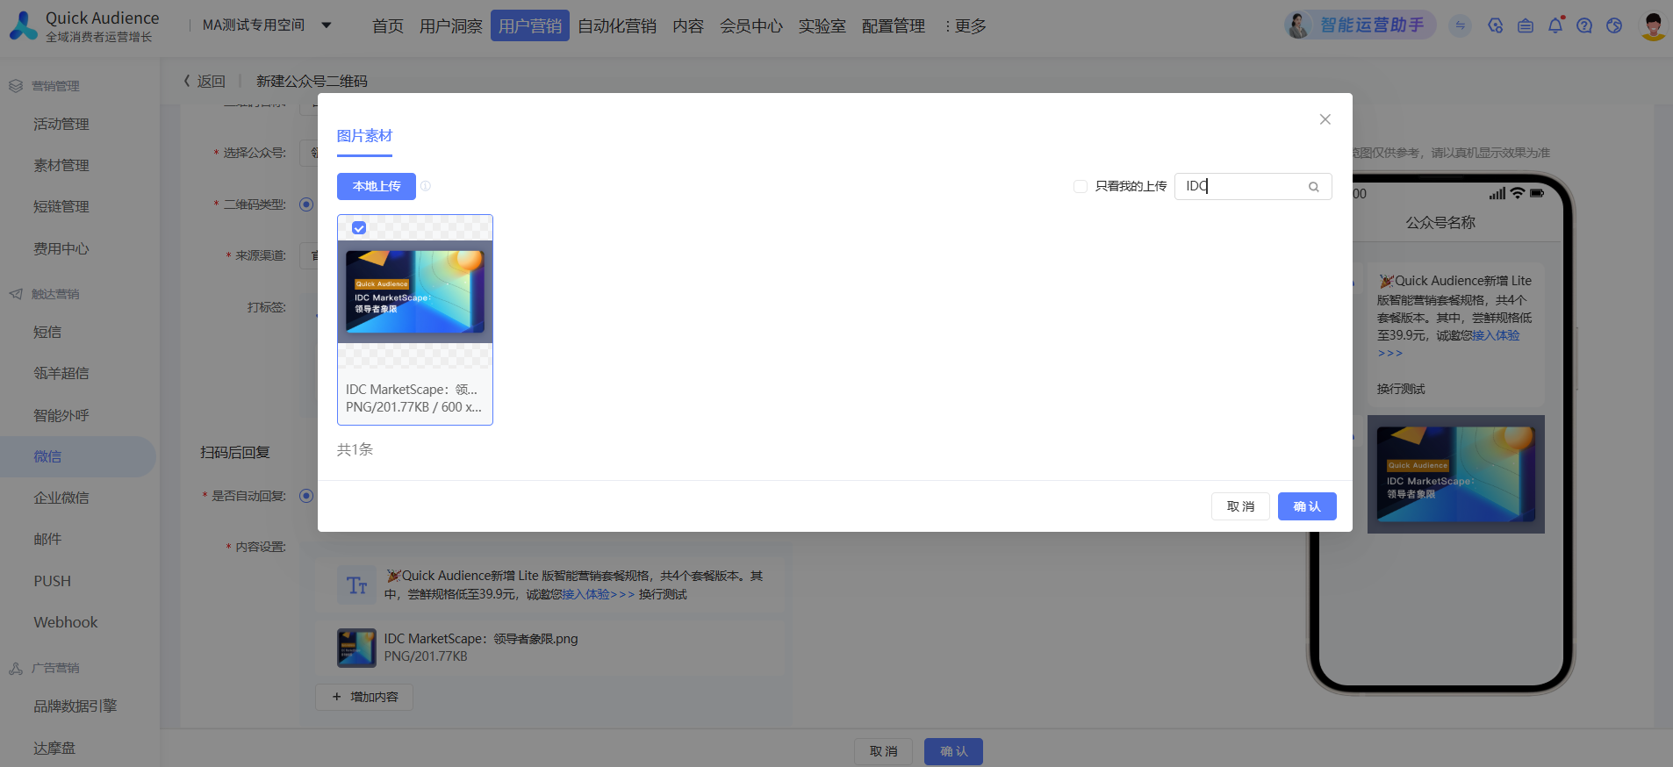Screen dimensions: 1673x767
Task: Click the 触达营销 section icon in the sidebar
Action: (x=16, y=294)
